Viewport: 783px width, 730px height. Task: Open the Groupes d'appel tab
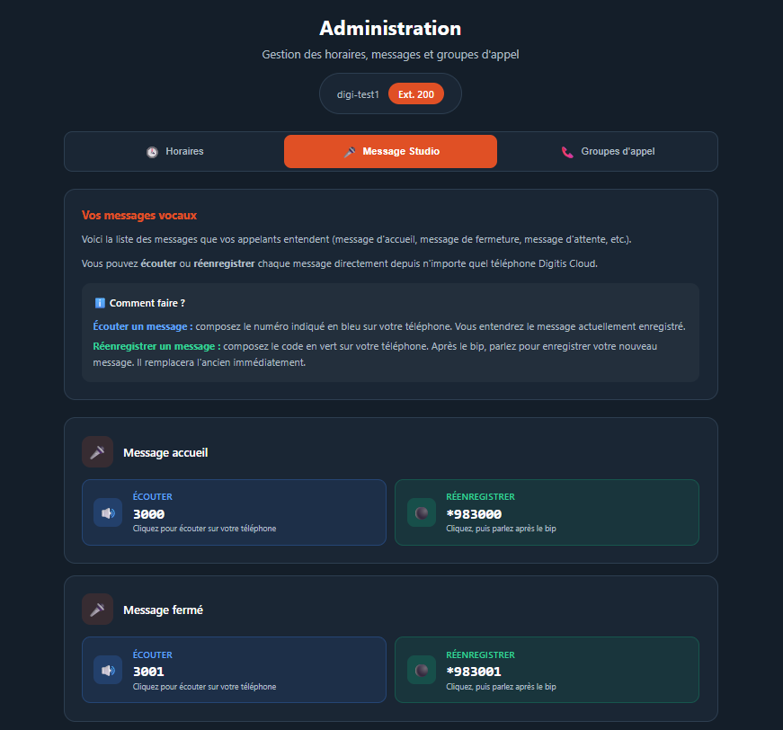(608, 151)
